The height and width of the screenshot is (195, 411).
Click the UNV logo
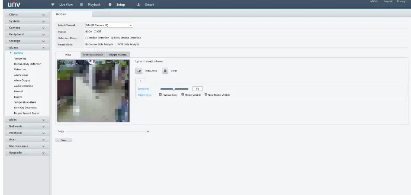tap(14, 4)
